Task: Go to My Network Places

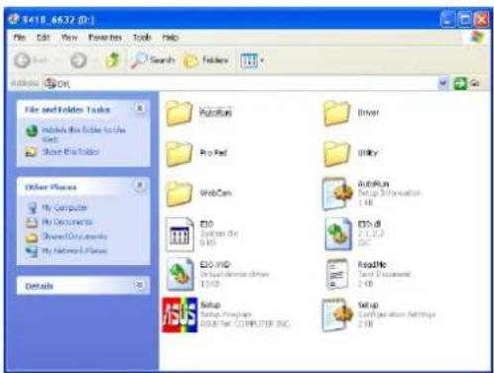Action: (74, 250)
